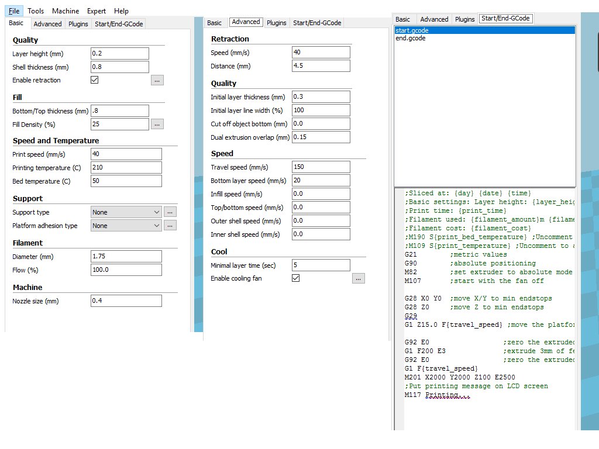Screen dimensions: 599x449
Task: Open the File menu
Action: 14,11
